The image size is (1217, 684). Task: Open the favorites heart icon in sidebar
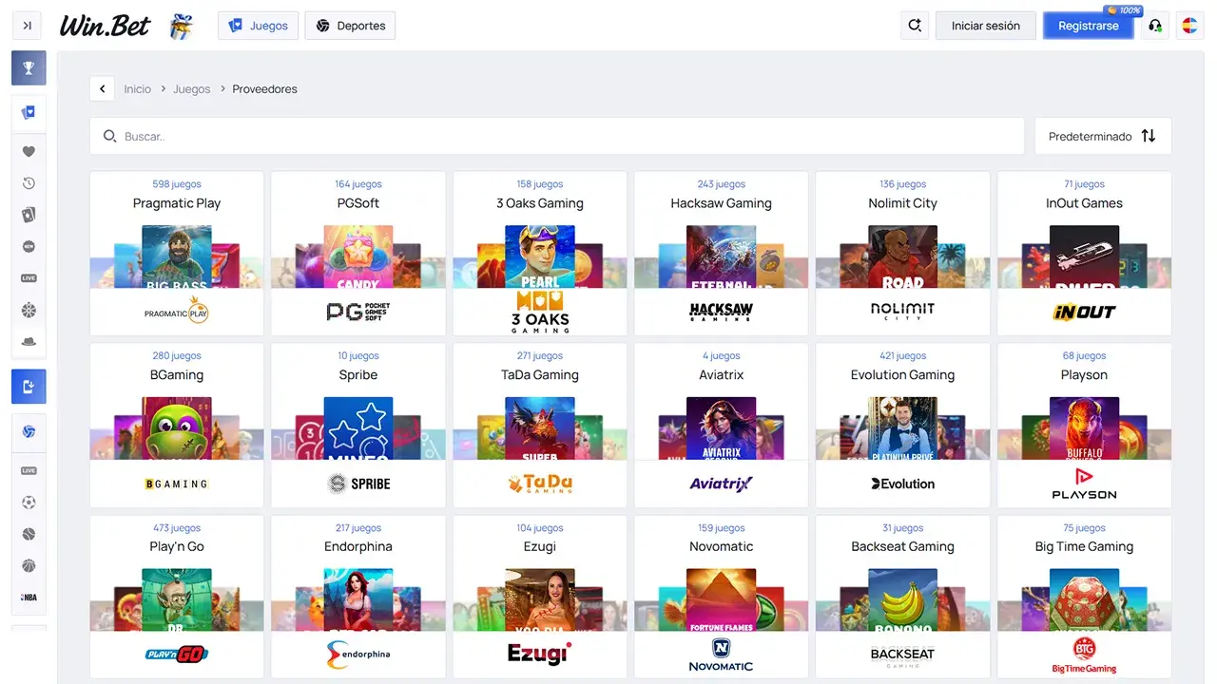point(29,151)
